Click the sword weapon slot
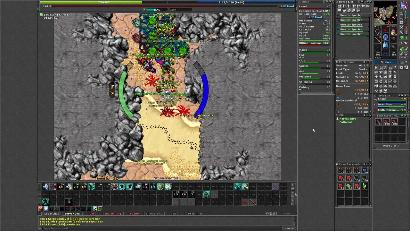The width and height of the screenshot is (410, 231). 378,40
